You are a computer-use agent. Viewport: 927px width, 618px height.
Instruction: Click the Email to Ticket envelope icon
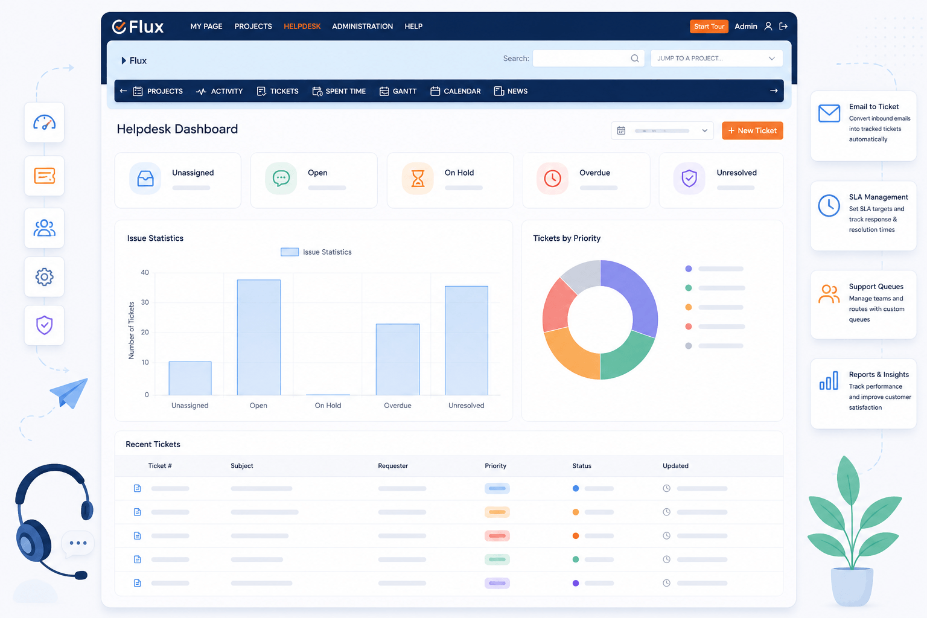coord(829,113)
